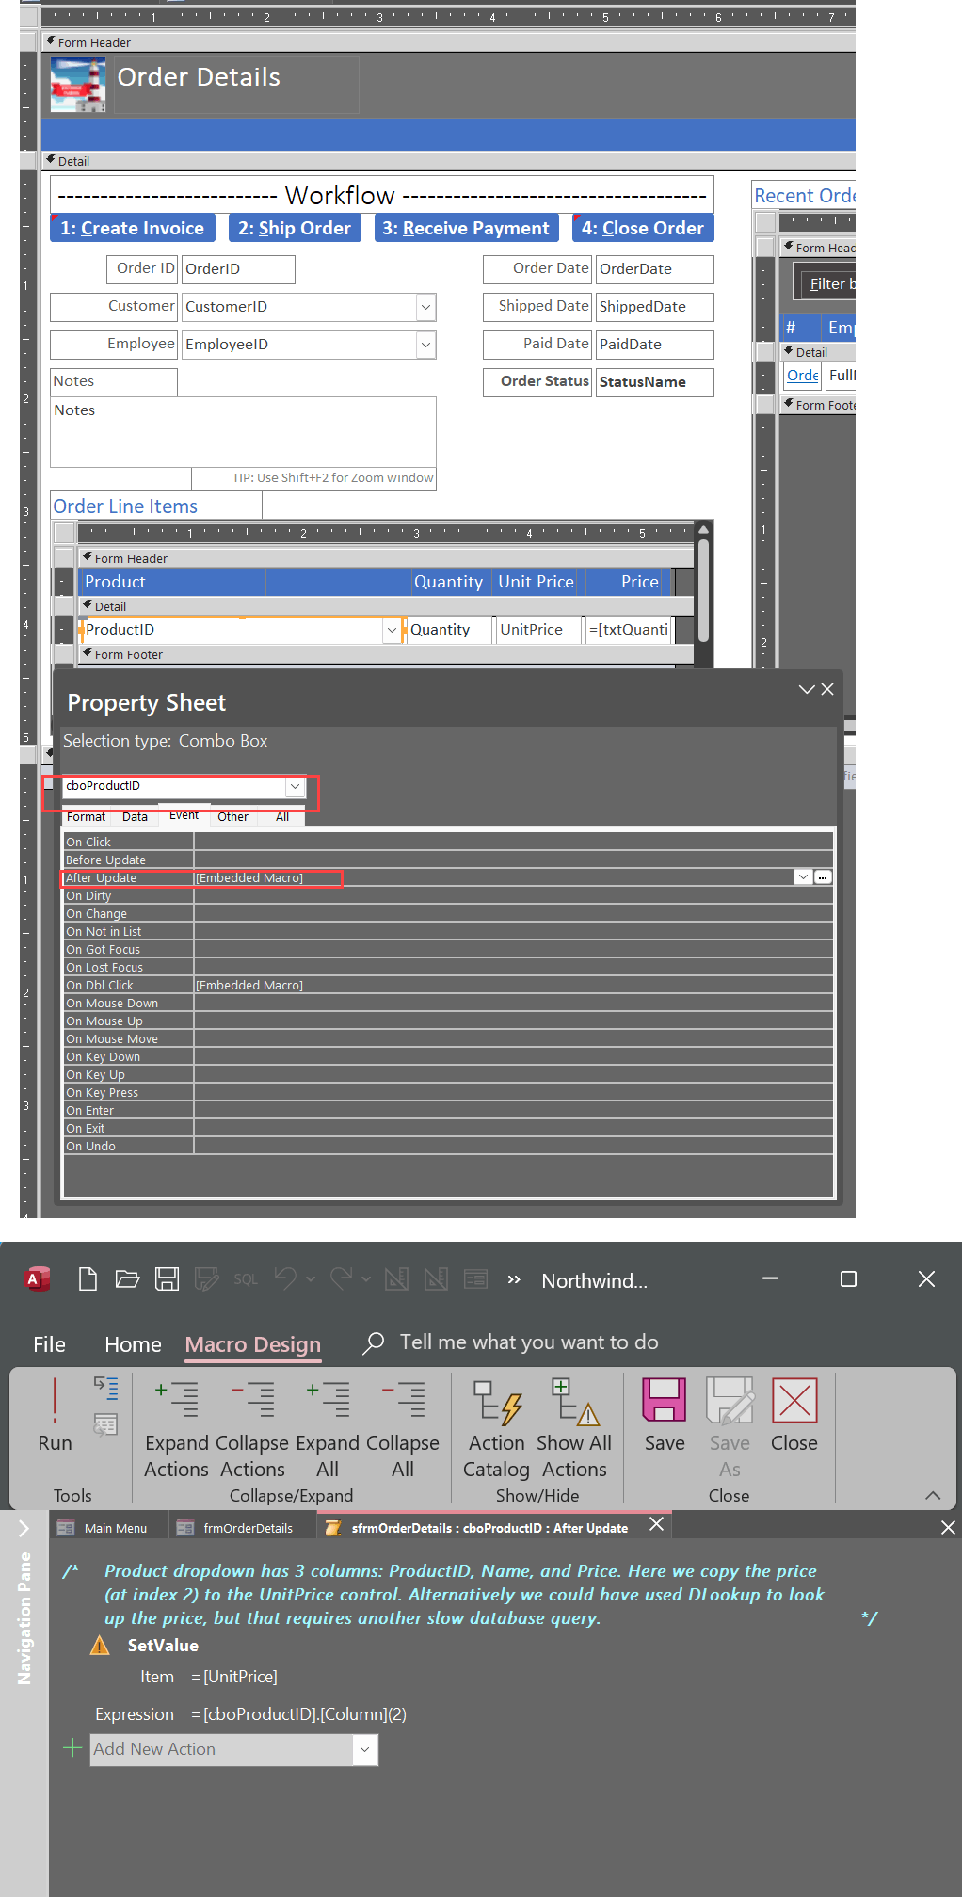Image resolution: width=962 pixels, height=1897 pixels.
Task: Click in Tell me what you want to do
Action: pyautogui.click(x=529, y=1342)
